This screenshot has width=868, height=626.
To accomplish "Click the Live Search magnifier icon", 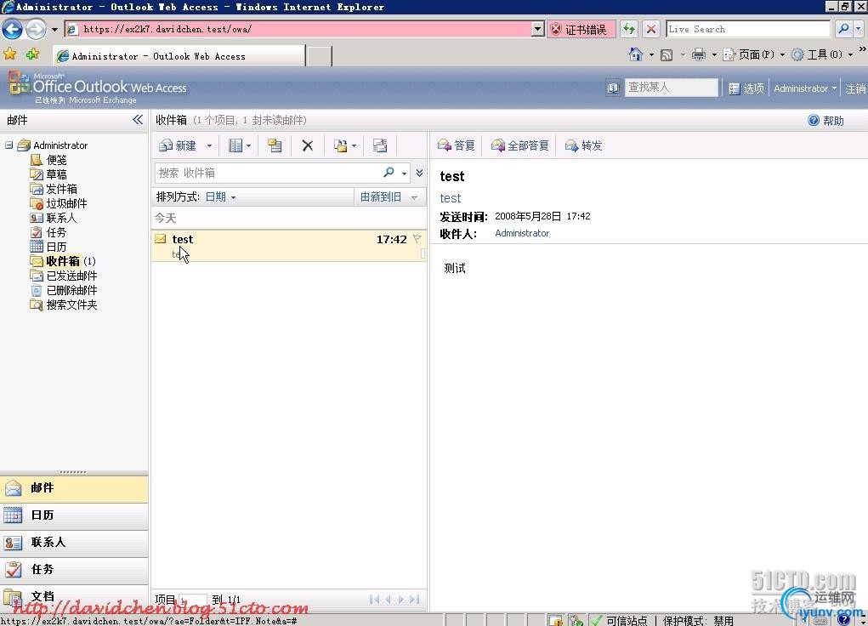I will click(843, 29).
